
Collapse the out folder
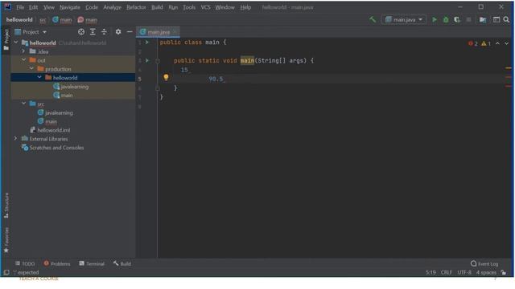23,60
